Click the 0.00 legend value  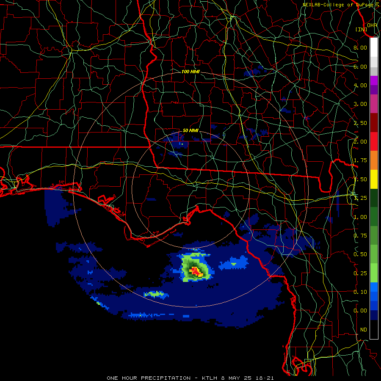[360, 311]
